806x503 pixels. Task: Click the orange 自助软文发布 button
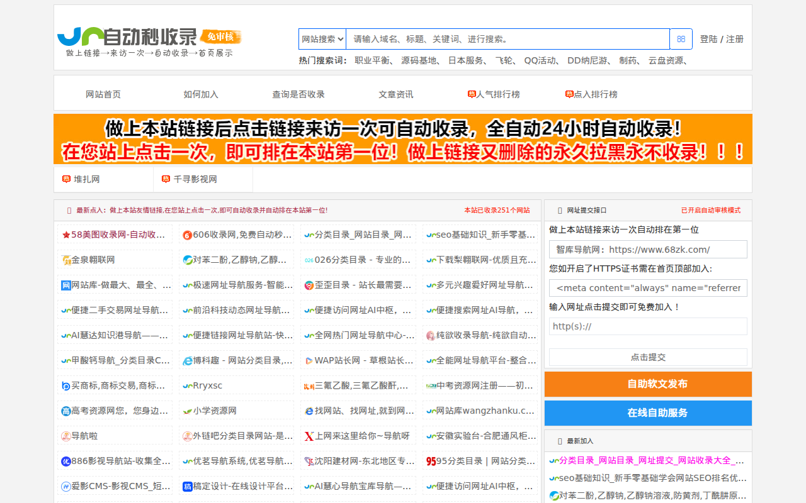[648, 384]
